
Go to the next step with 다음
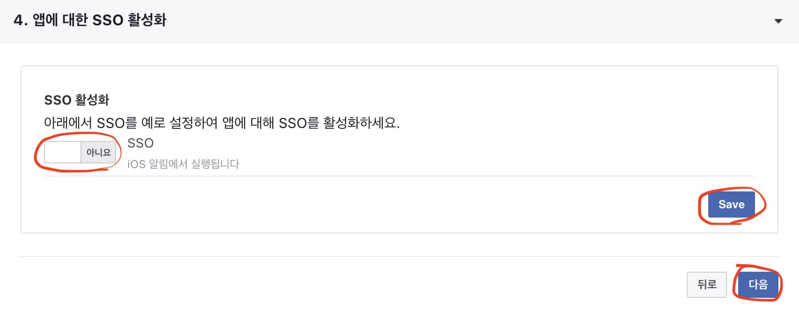[x=758, y=284]
